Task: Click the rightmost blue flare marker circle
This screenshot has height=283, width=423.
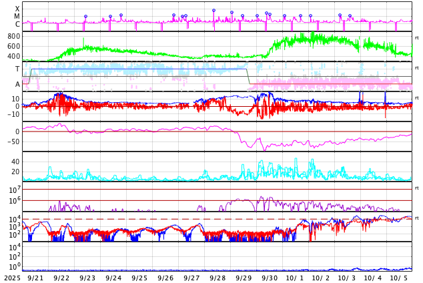Action: pos(350,16)
